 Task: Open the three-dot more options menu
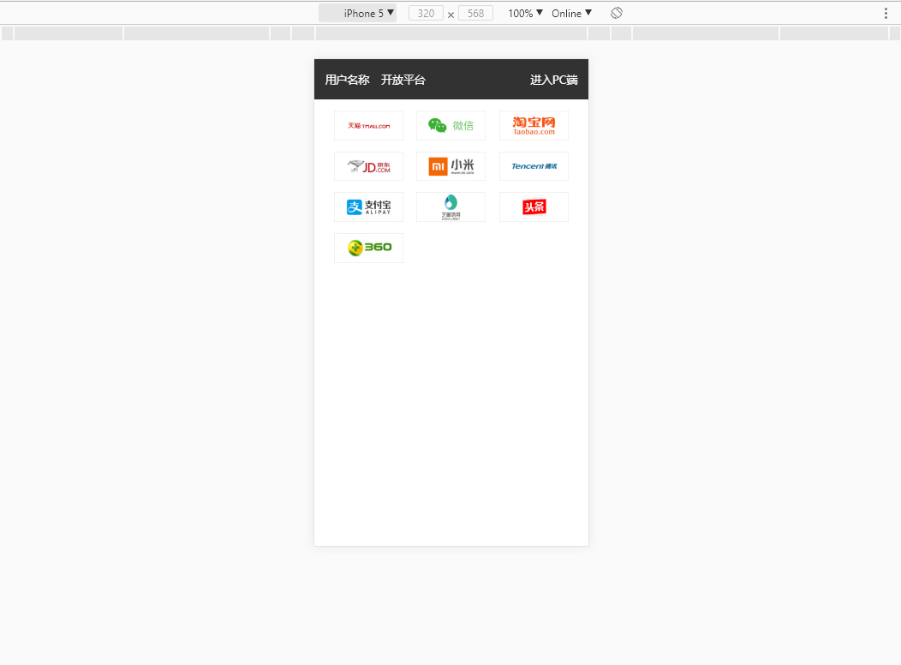[886, 13]
